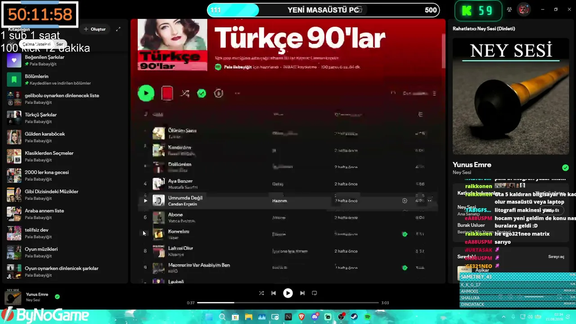
Task: Toggle shuffle in the bottom player bar
Action: pyautogui.click(x=261, y=293)
